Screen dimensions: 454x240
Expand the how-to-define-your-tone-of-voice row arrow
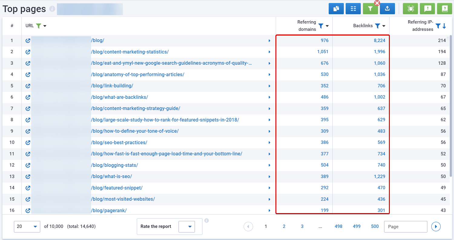tap(269, 131)
